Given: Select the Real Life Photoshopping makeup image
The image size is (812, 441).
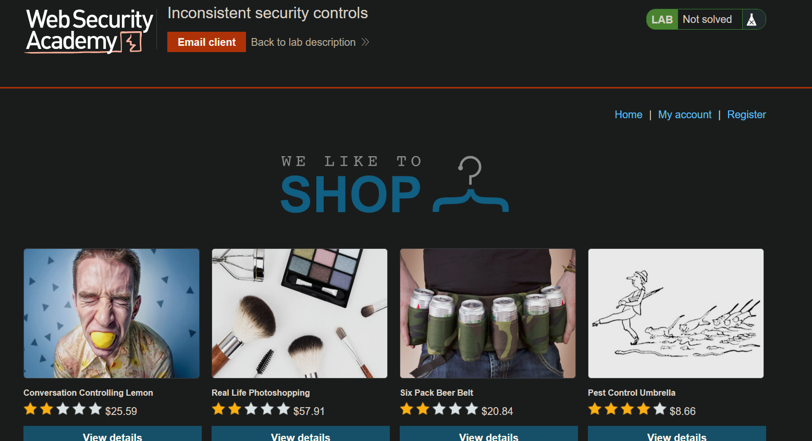Looking at the screenshot, I should 300,313.
